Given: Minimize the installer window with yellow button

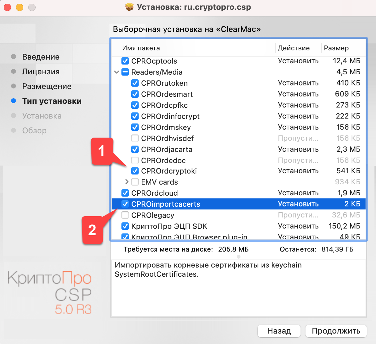Looking at the screenshot, I should pos(20,7).
